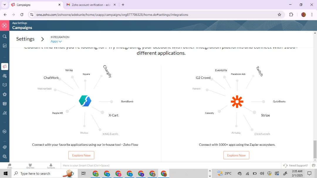Click the page vertical scrollbar thumb
Image resolution: width=317 pixels, height=178 pixels.
[315, 150]
